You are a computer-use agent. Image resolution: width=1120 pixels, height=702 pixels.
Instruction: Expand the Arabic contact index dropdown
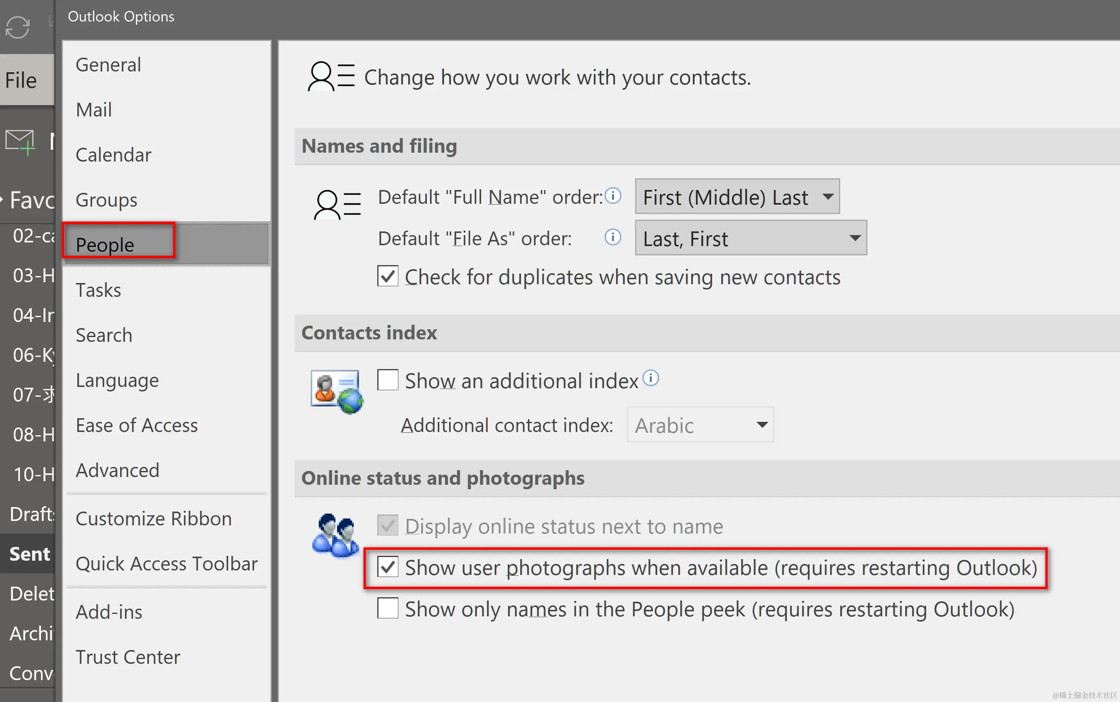pyautogui.click(x=700, y=425)
